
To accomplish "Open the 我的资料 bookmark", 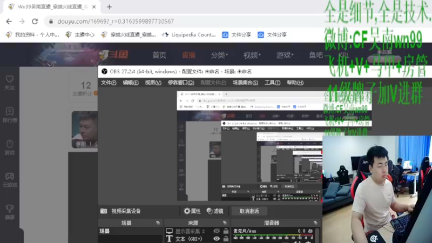I will 33,35.
